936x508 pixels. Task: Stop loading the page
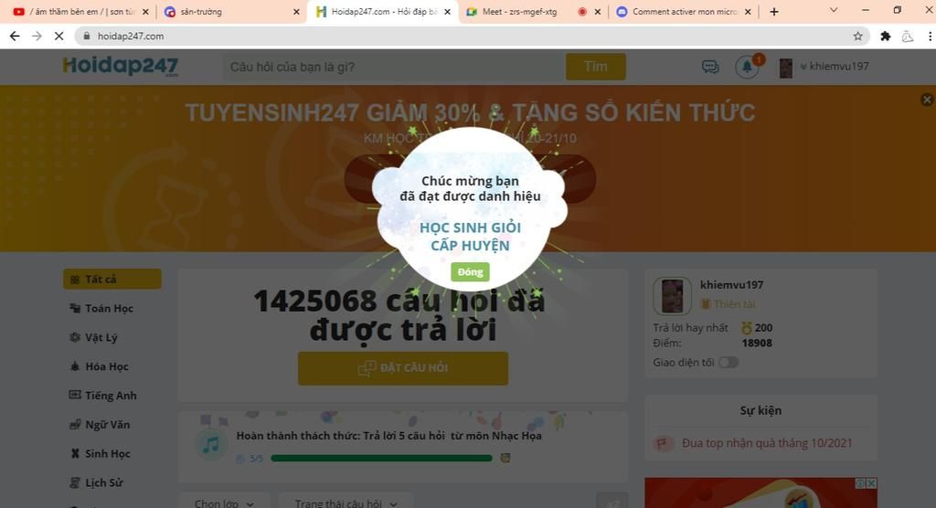58,36
